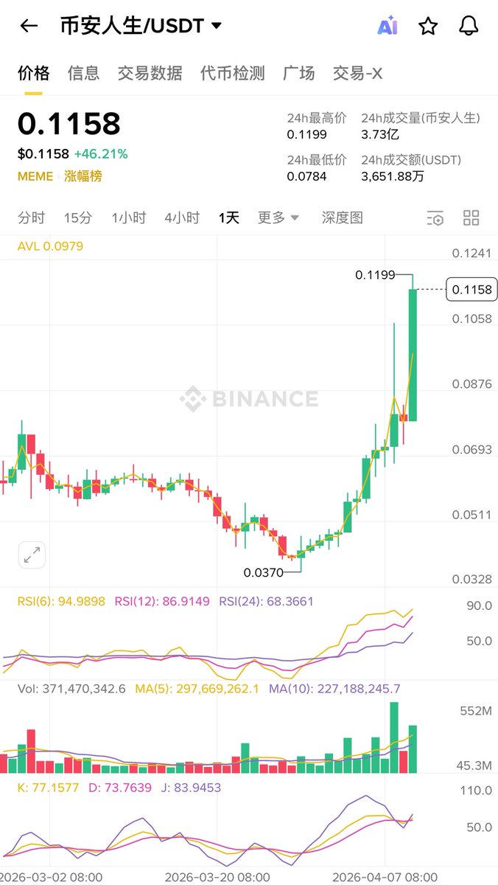Switch to the 价格 tab
Screen dimensions: 498x885
pyautogui.click(x=34, y=73)
